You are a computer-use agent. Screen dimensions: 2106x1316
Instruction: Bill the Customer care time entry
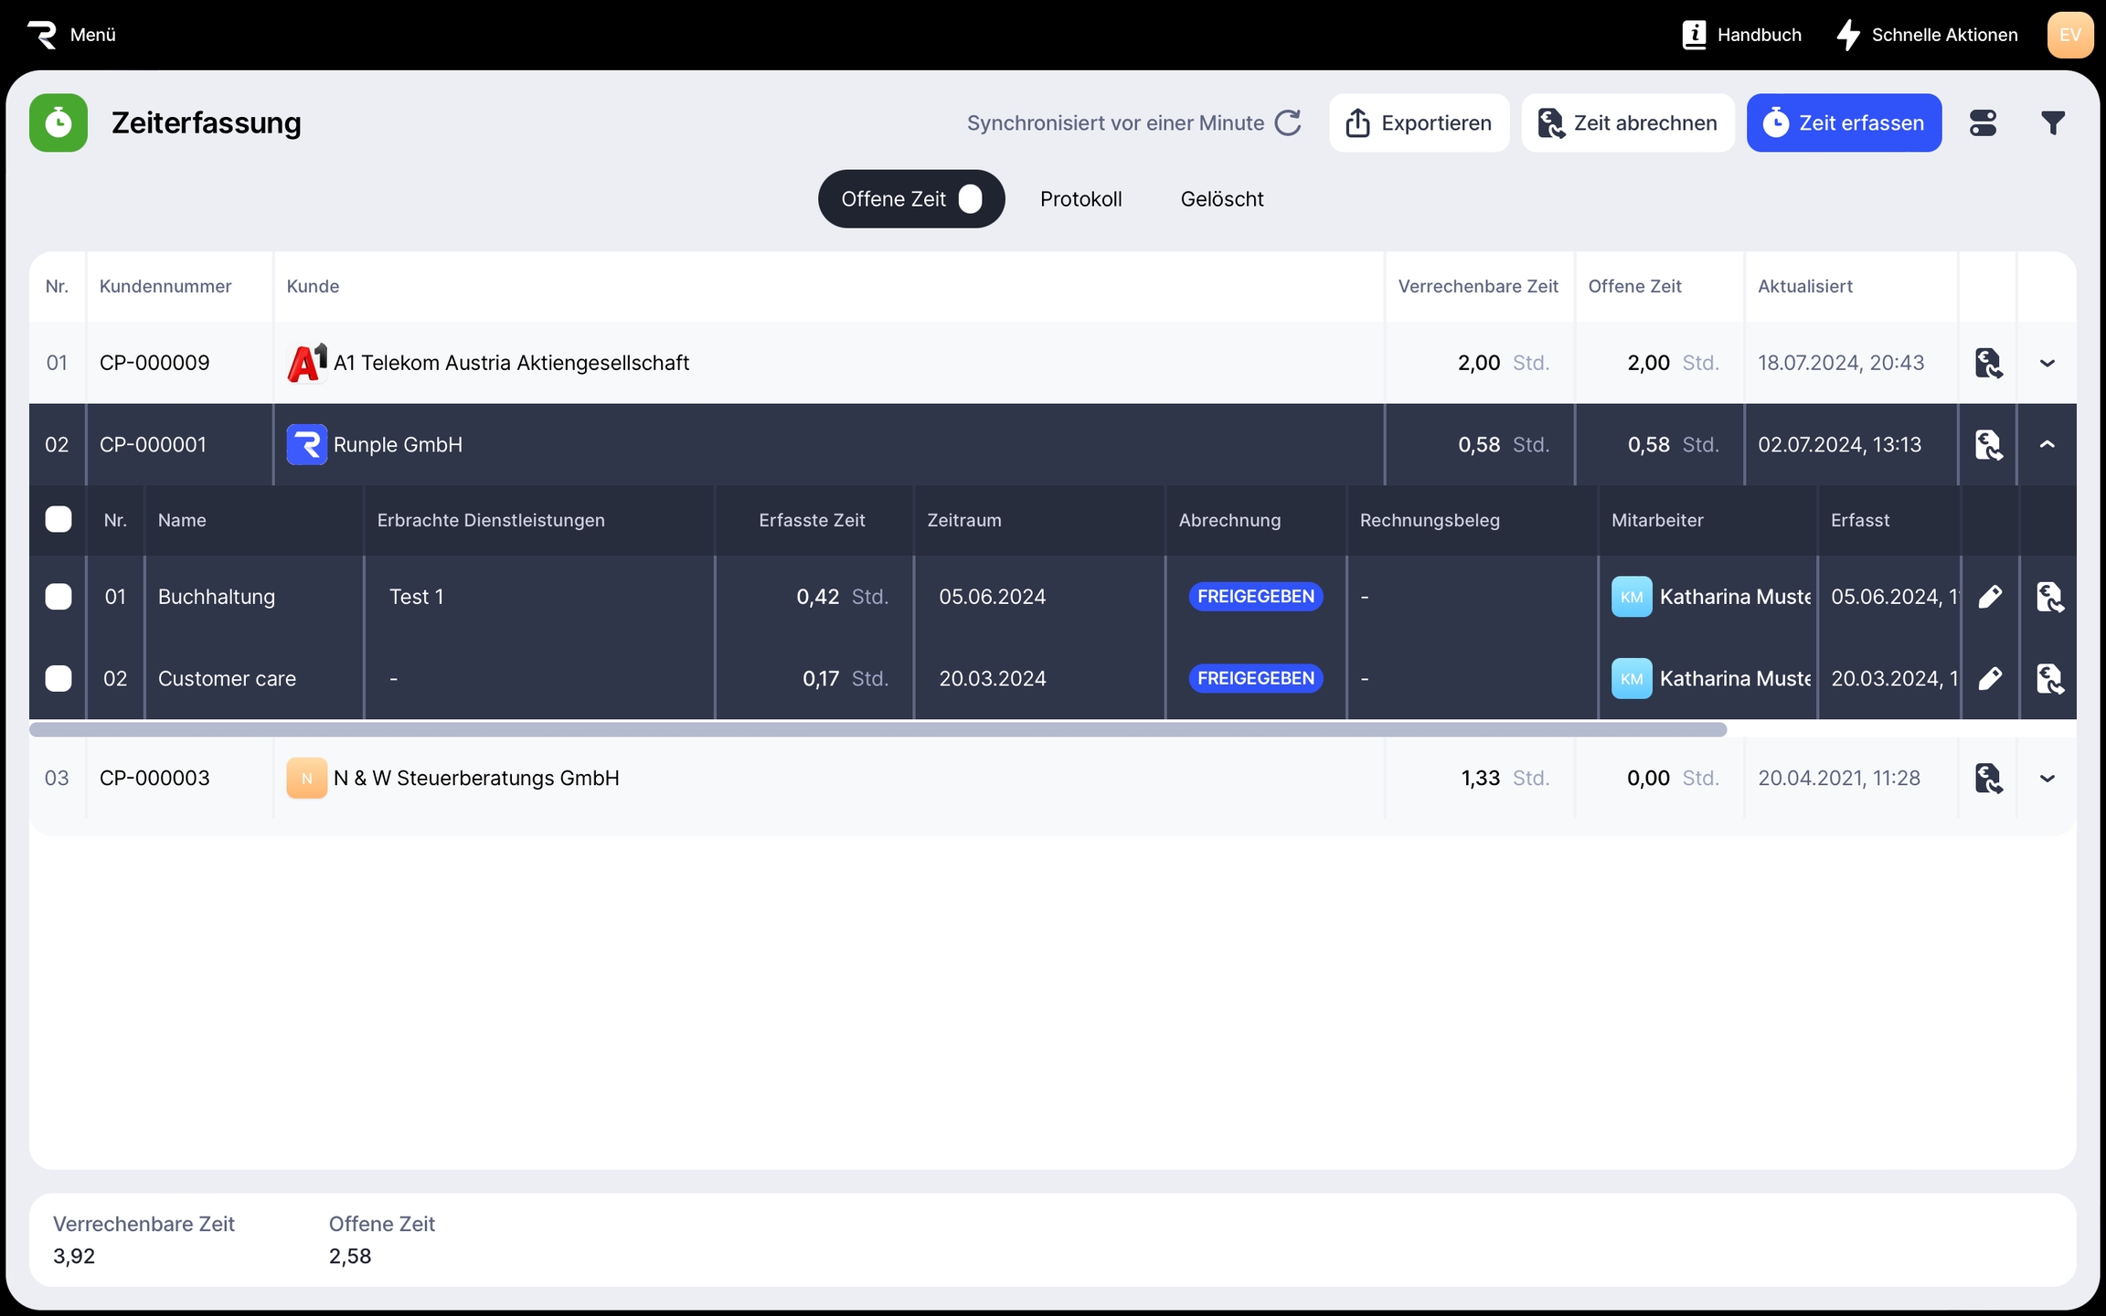point(2048,679)
